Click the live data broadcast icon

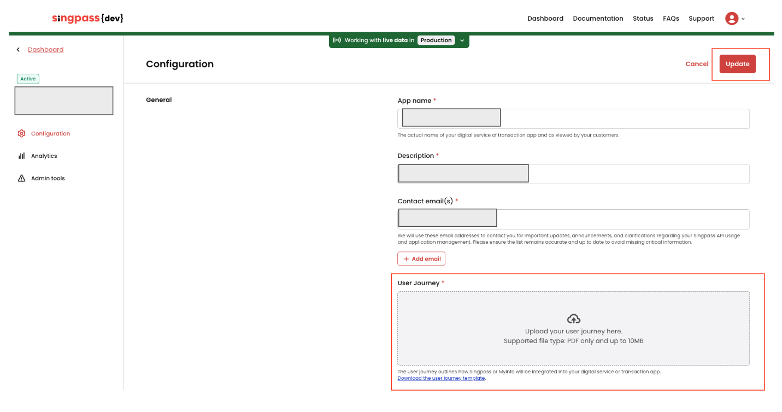[337, 40]
